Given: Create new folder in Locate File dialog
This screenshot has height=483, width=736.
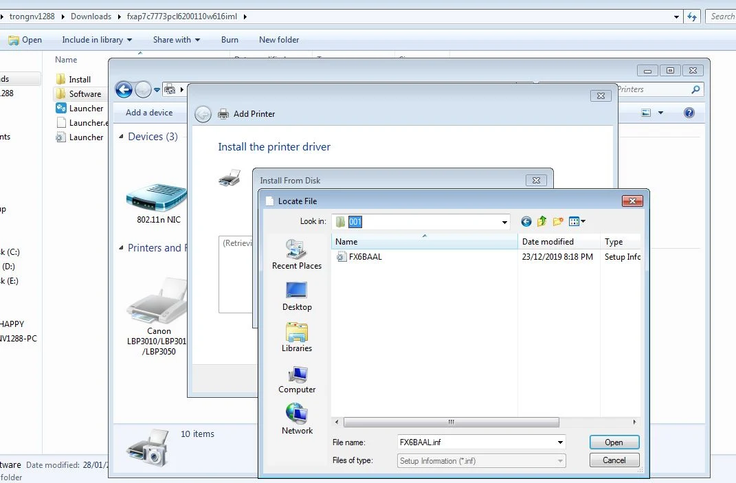Looking at the screenshot, I should click(x=557, y=221).
